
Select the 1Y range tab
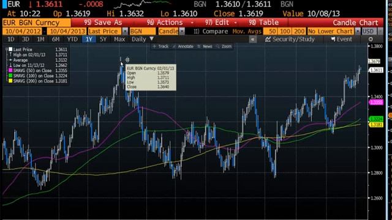[89, 39]
